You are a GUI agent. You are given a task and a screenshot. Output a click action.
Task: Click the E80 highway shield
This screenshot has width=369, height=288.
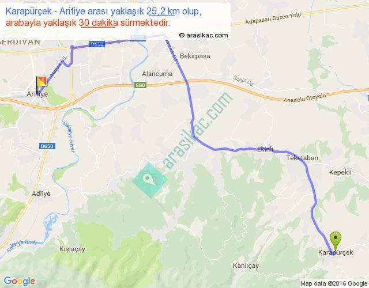tap(140, 85)
